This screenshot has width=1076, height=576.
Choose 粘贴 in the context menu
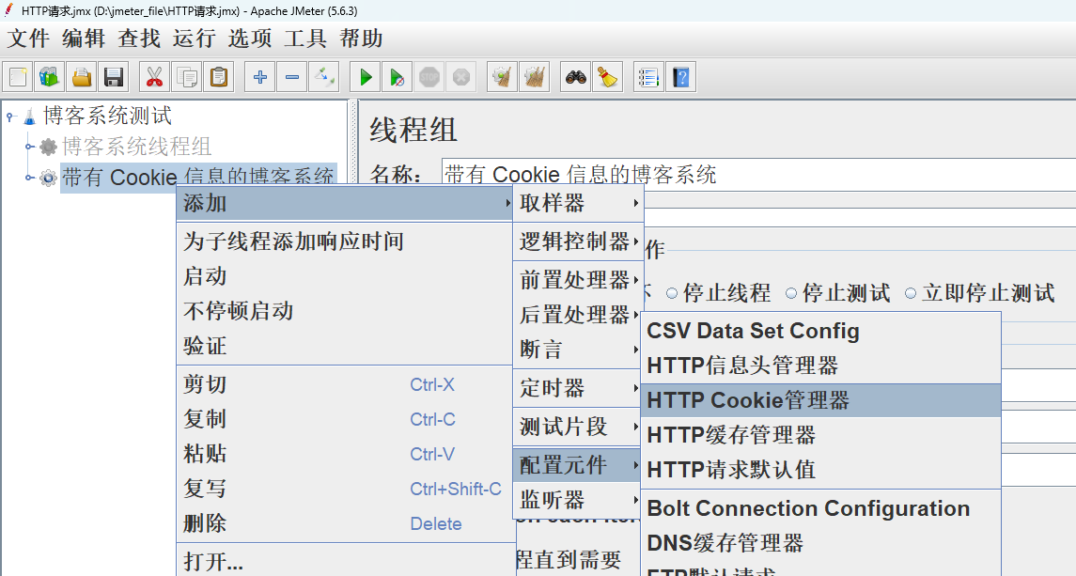[345, 454]
